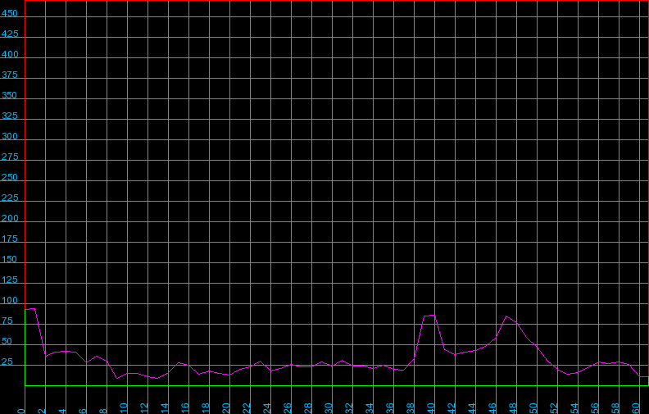
Task: Click the 26 X-axis label
Action: (288, 407)
